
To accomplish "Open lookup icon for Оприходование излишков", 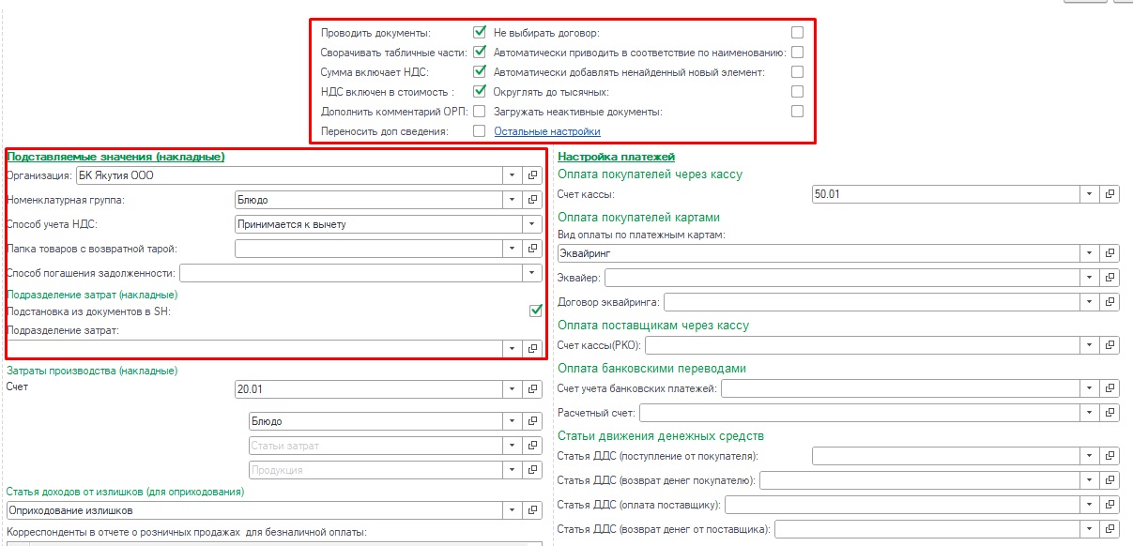I will [x=532, y=510].
